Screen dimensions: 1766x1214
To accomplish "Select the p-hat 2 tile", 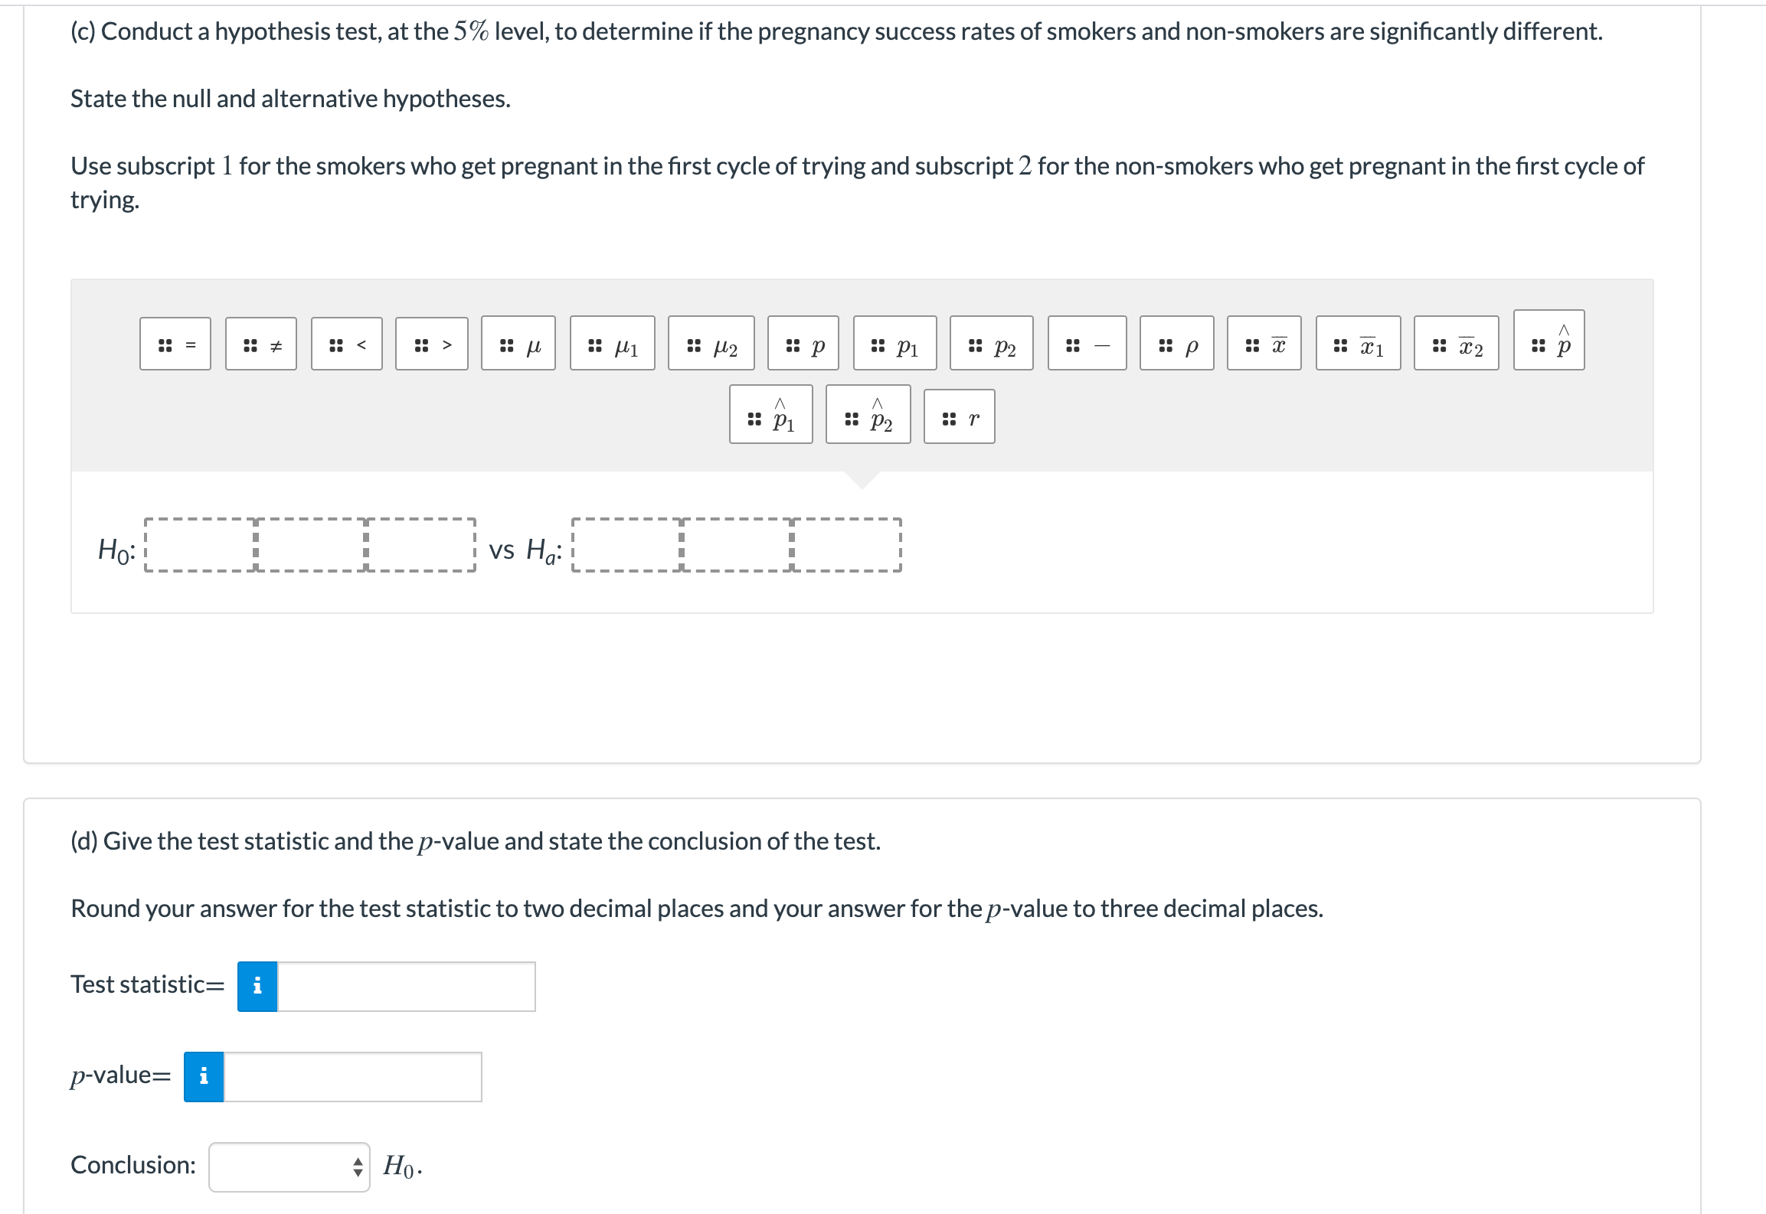I will click(868, 415).
